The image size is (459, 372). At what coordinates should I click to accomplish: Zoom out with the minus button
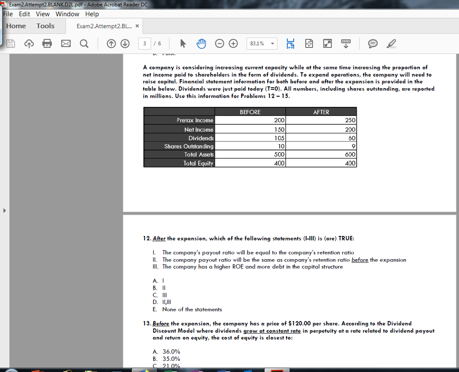pos(219,43)
